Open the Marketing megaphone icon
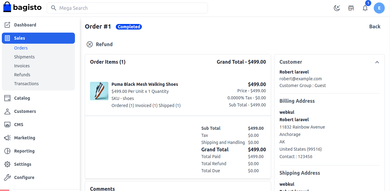Image resolution: width=390 pixels, height=191 pixels. 7,138
